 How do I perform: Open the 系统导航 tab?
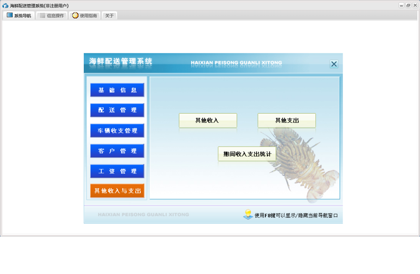tap(19, 16)
